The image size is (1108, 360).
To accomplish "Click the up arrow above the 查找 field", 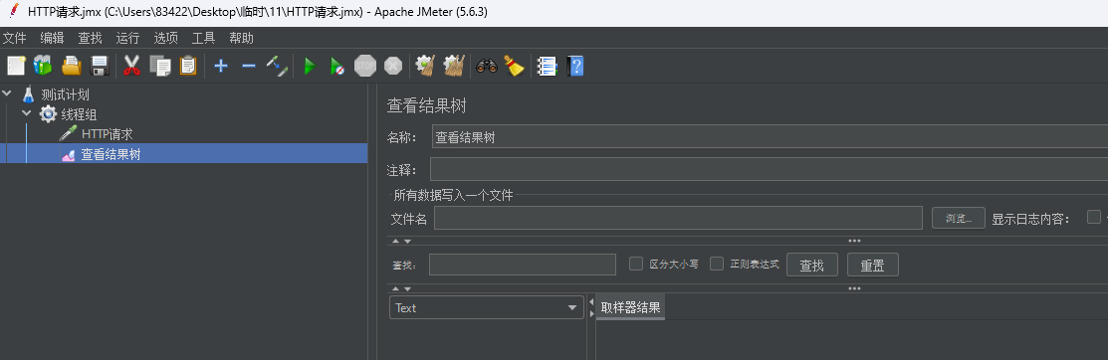I will 396,242.
